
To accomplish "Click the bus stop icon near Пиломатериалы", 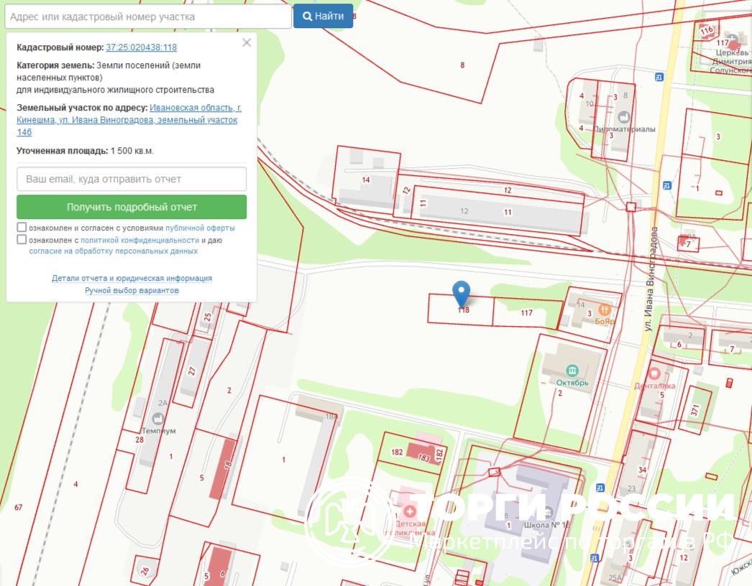I will pyautogui.click(x=659, y=77).
